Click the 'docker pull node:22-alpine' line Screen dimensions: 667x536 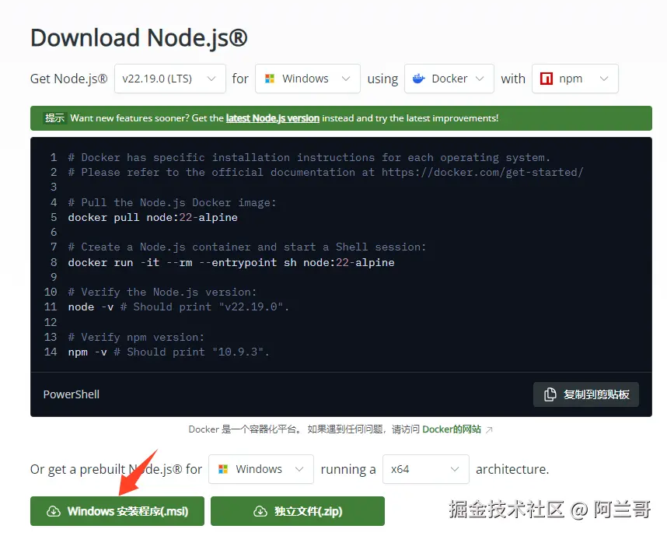(x=152, y=218)
